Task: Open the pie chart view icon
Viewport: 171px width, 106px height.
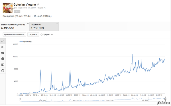Action: coord(3,59)
